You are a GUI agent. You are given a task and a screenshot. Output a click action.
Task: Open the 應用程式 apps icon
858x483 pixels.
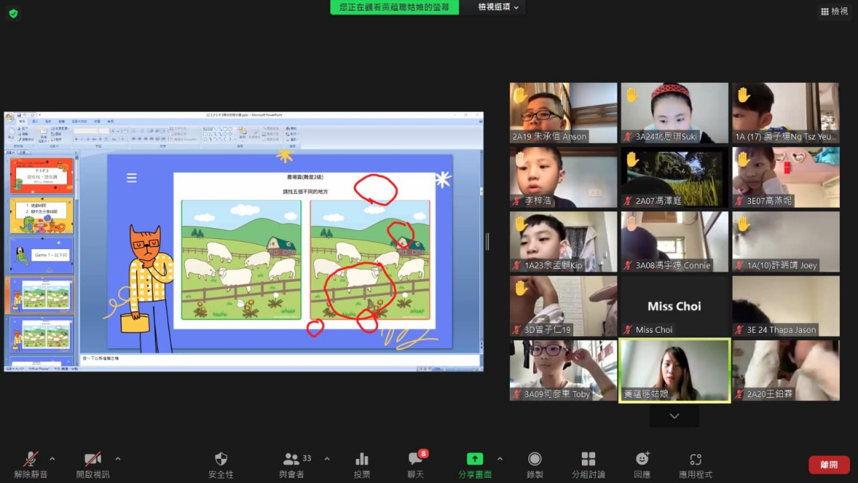pyautogui.click(x=696, y=460)
